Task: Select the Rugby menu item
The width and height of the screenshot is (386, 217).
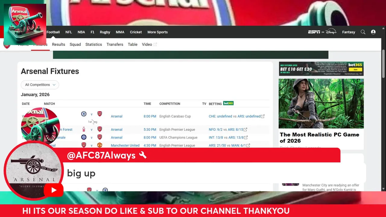Action: pyautogui.click(x=105, y=32)
